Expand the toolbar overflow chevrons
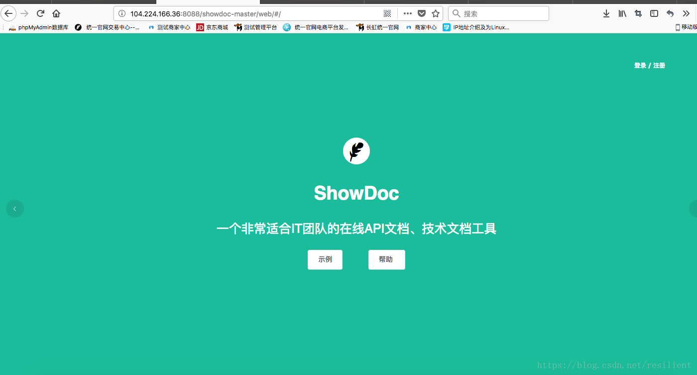 tap(686, 13)
